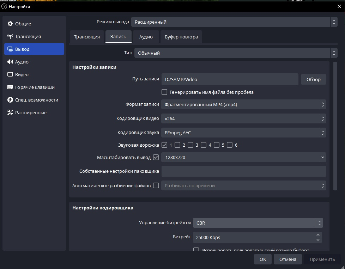
Task: Open Горячие клавиши via keyboard icon
Action: click(x=10, y=87)
